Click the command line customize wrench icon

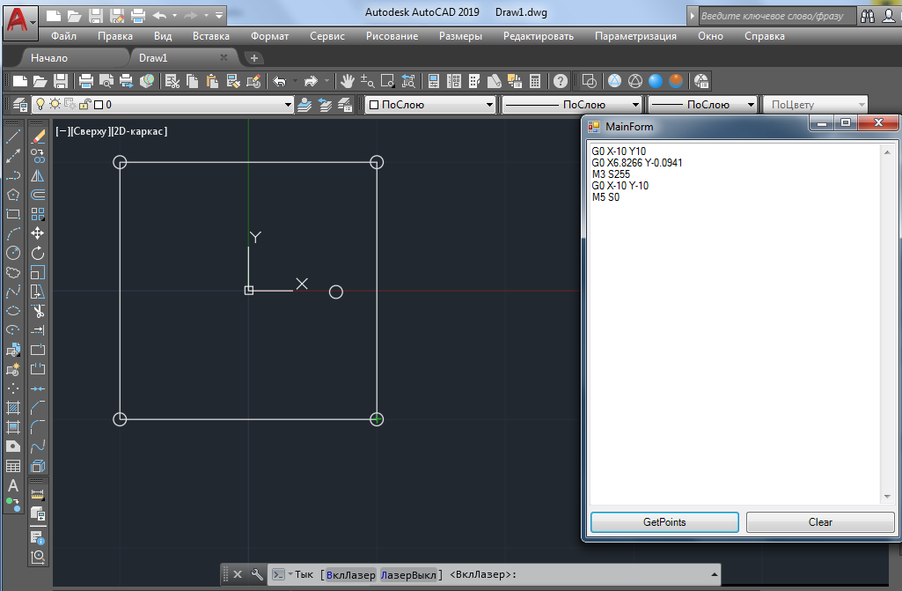pos(257,574)
